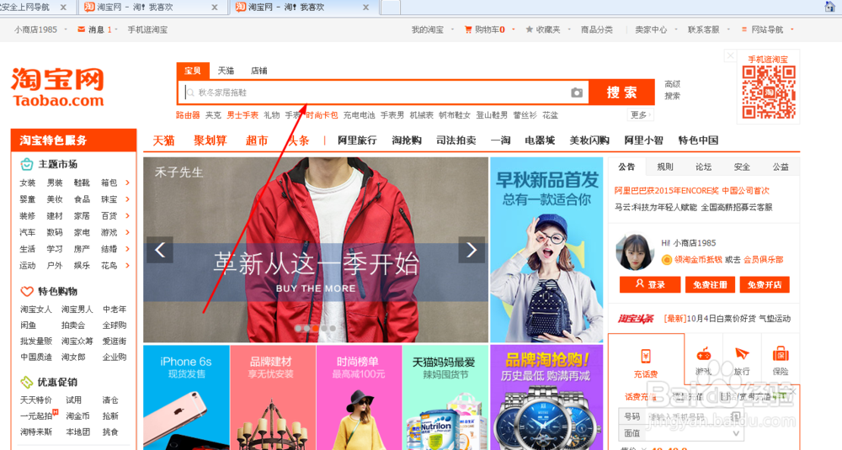This screenshot has width=842, height=450.
Task: Close the QR code panel
Action: tap(730, 56)
